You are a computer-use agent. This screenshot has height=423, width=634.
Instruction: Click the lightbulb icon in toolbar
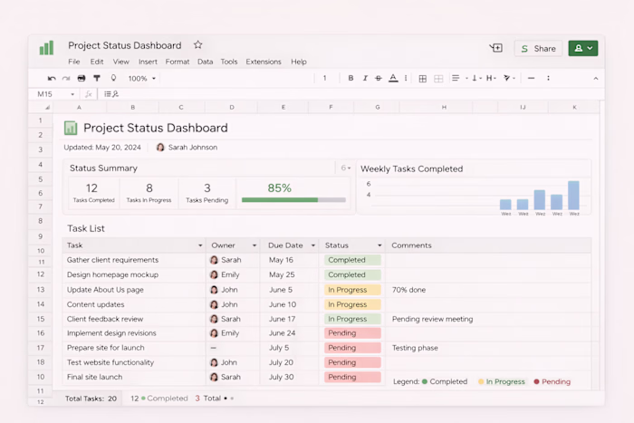pyautogui.click(x=113, y=78)
